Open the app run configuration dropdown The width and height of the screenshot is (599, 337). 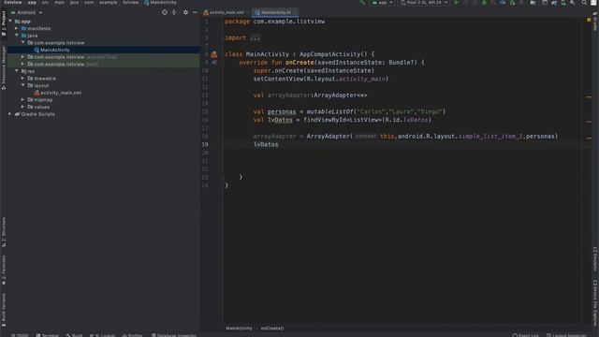[383, 3]
